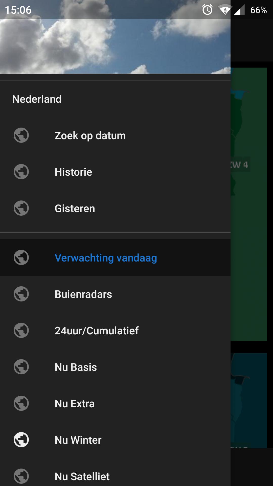Select the active Verwachting vandaag entry
The width and height of the screenshot is (273, 486).
[x=106, y=258]
